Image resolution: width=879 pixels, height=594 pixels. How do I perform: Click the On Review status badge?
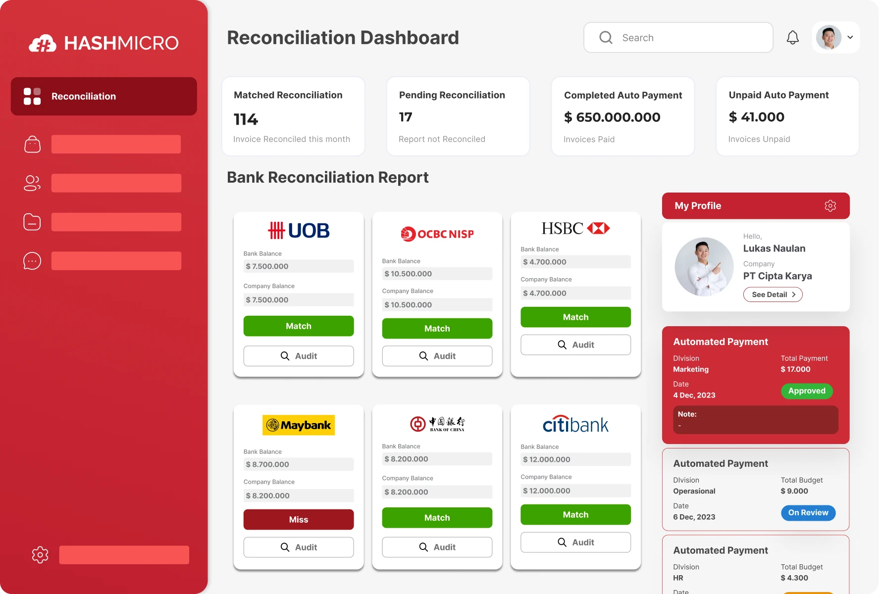808,513
